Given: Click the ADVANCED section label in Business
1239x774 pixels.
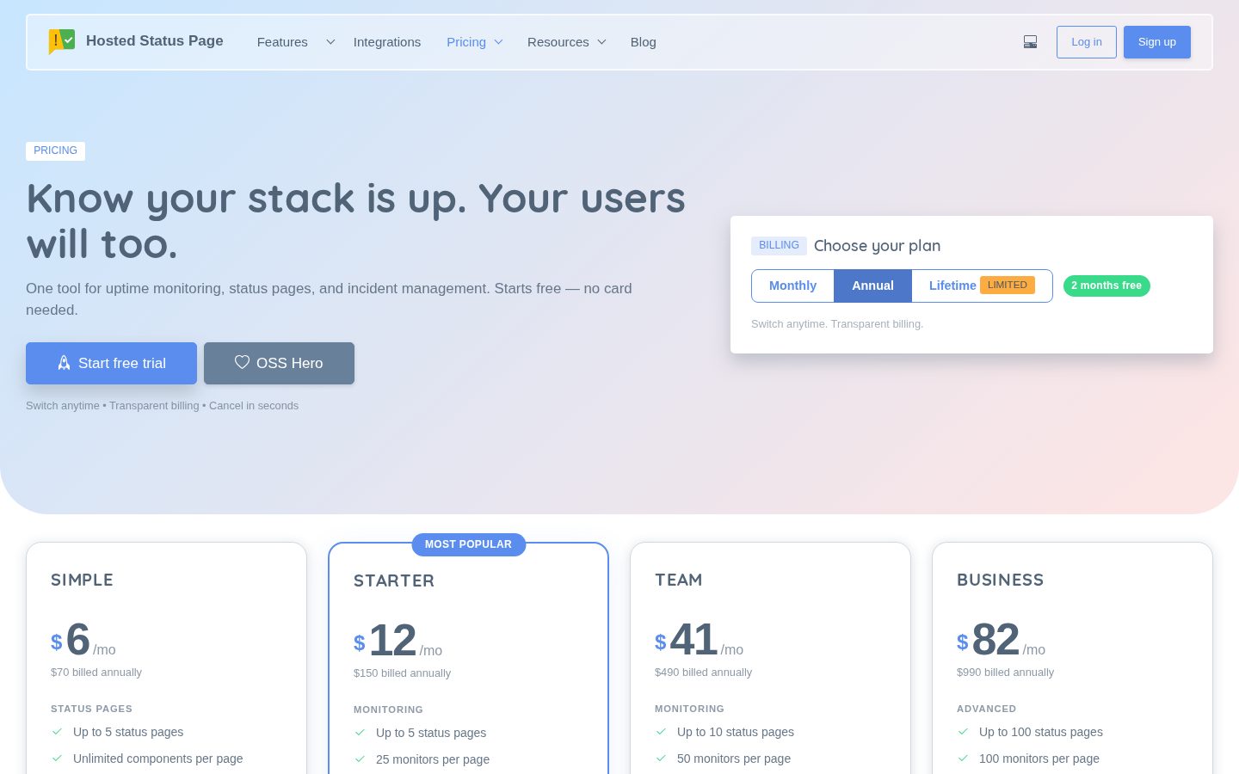Looking at the screenshot, I should tap(986, 709).
